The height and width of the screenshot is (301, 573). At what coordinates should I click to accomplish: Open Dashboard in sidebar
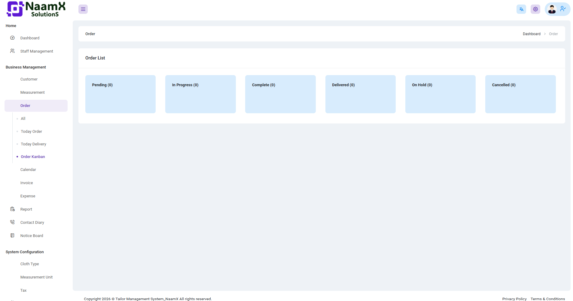point(36,38)
